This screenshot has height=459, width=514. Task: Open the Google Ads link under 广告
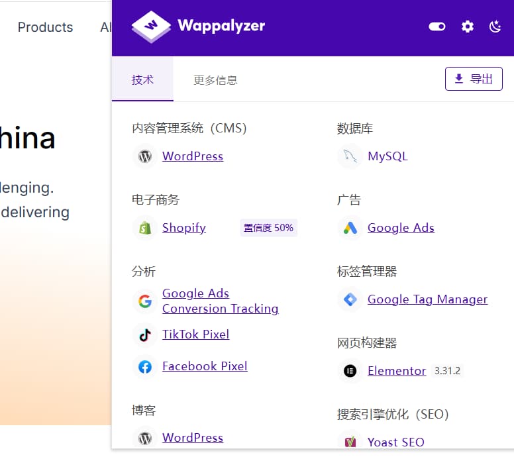pos(401,228)
